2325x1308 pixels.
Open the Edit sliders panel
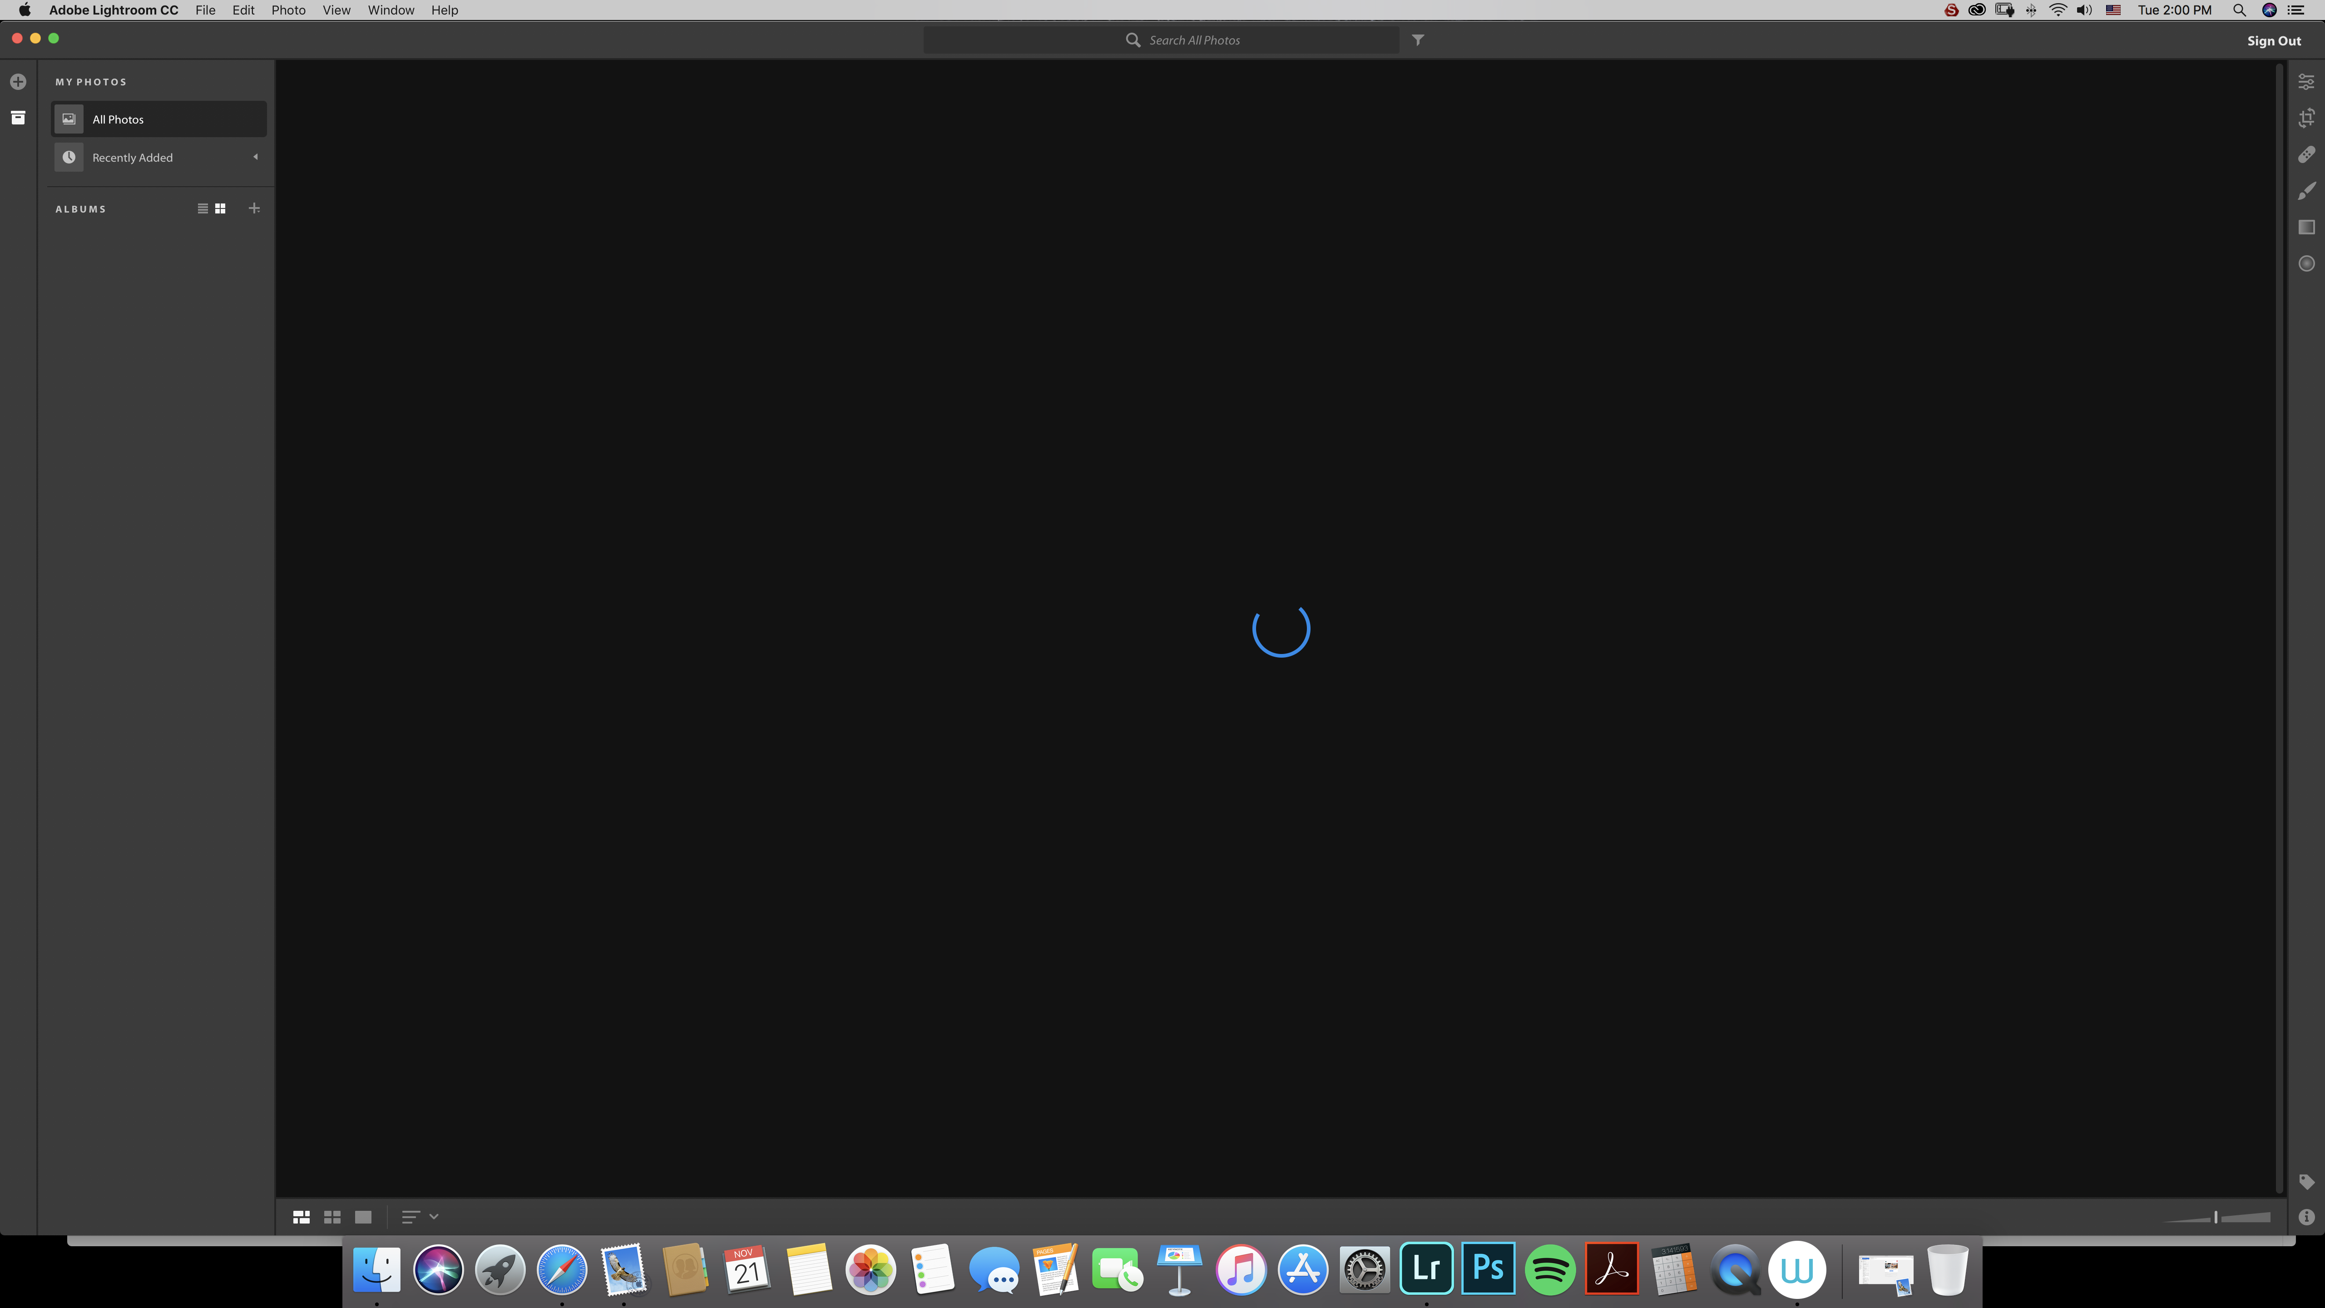click(x=2306, y=82)
